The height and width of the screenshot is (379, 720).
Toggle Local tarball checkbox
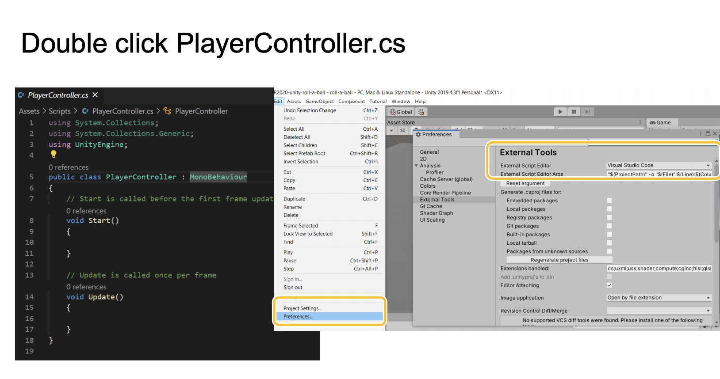click(x=609, y=243)
